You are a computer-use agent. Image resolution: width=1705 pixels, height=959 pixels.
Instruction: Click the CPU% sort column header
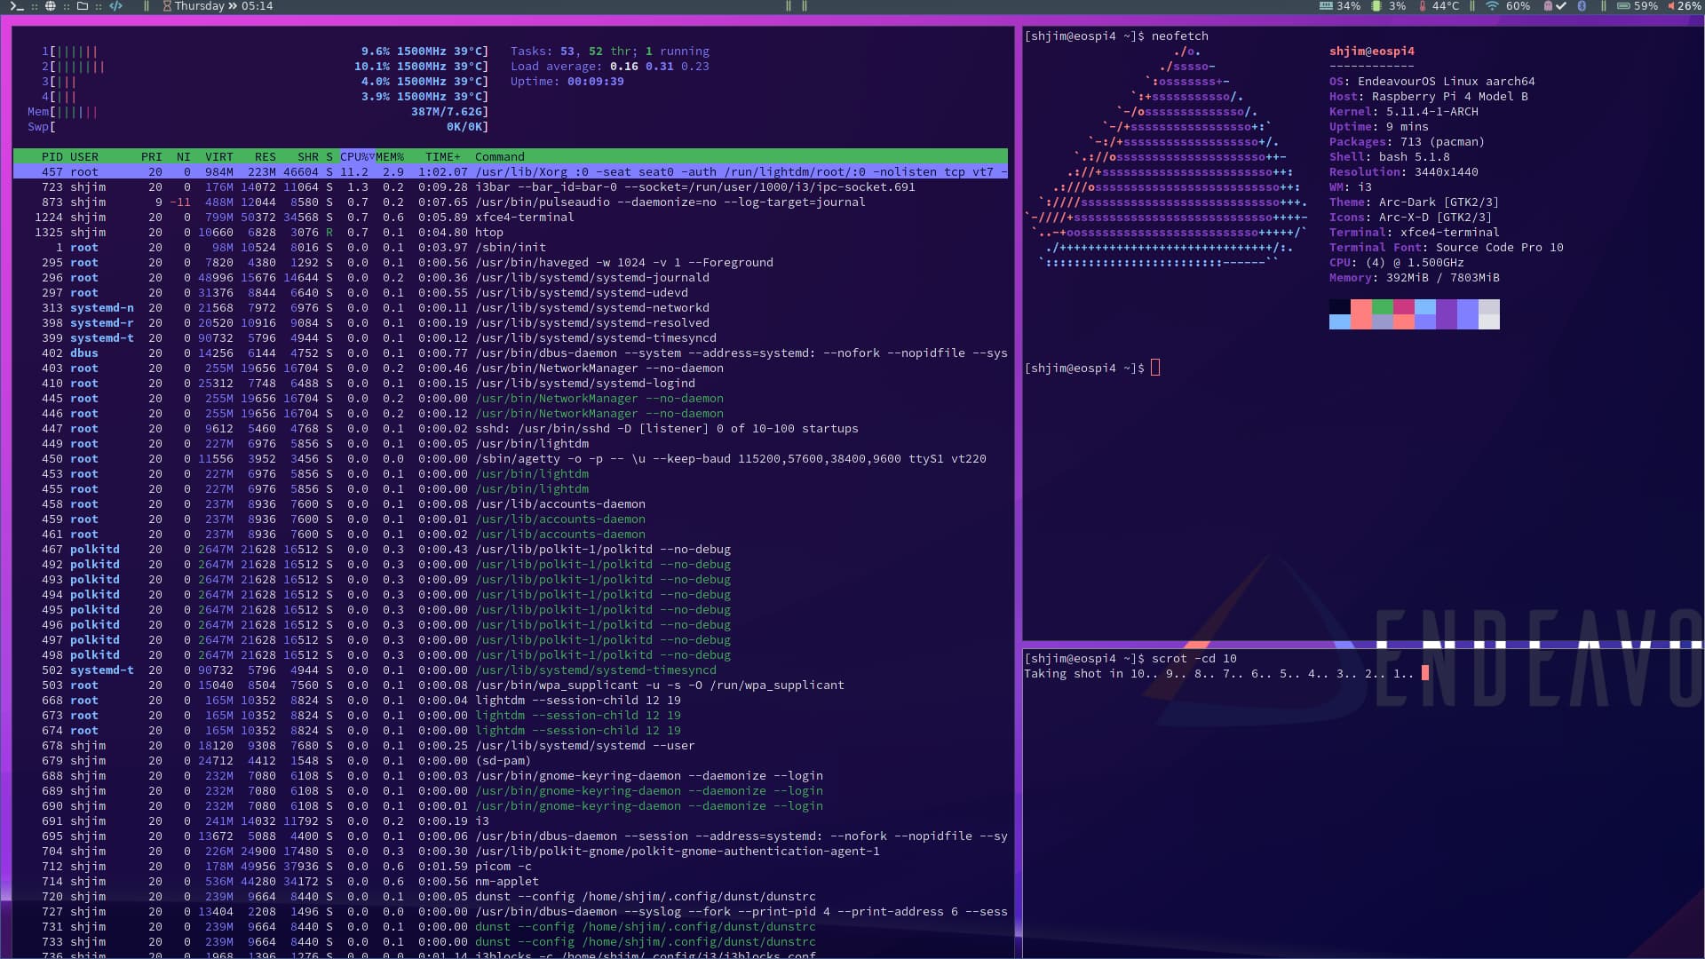tap(357, 157)
